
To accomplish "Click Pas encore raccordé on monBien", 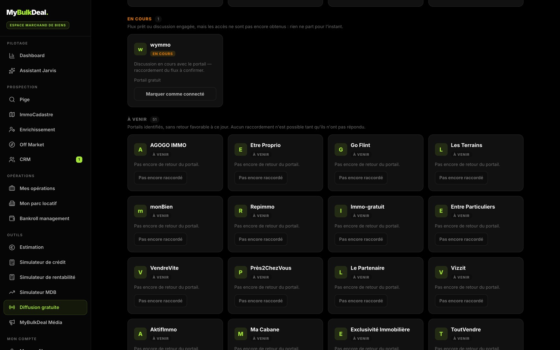I will (x=160, y=239).
